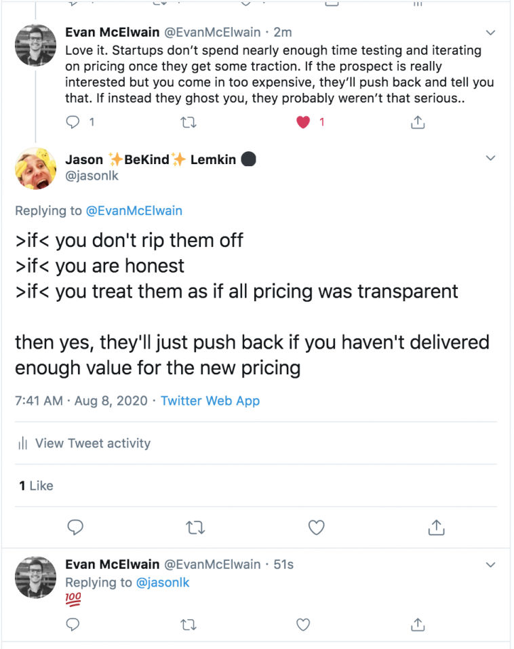Viewport: 514px width, 649px height.
Task: Retweet Jason Lemkin's main tweet
Action: [196, 527]
